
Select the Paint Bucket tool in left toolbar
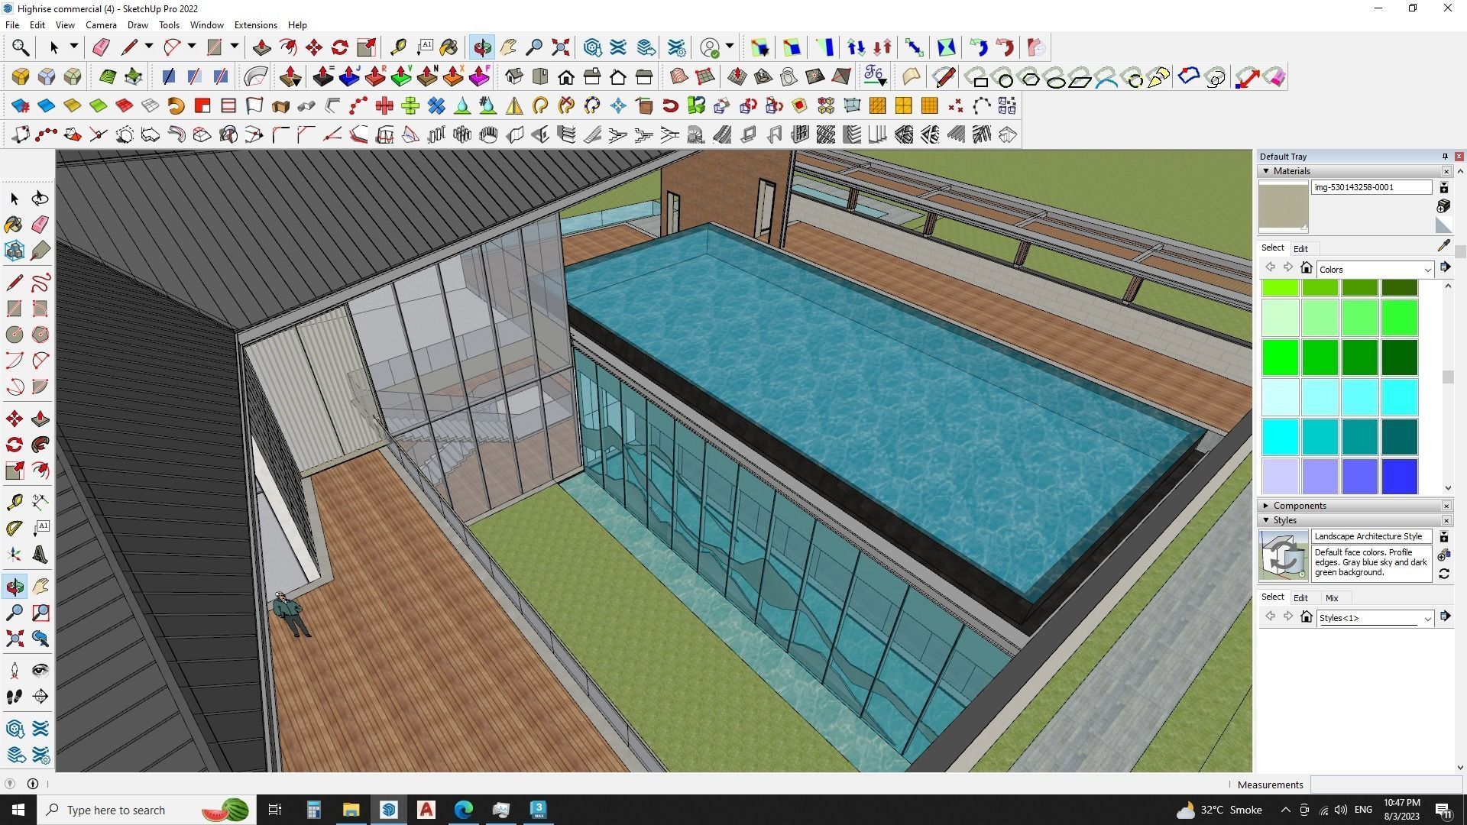pyautogui.click(x=14, y=225)
